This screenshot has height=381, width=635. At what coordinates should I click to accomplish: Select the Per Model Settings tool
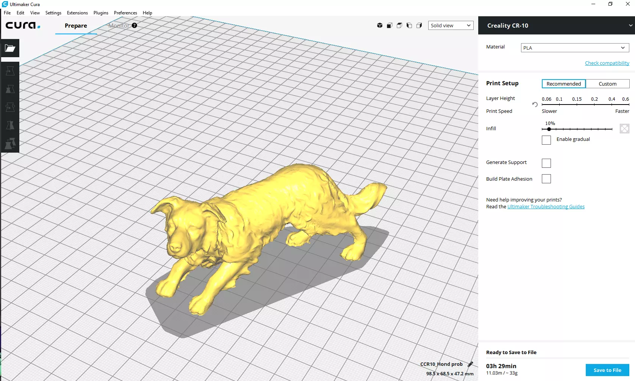coord(10,144)
